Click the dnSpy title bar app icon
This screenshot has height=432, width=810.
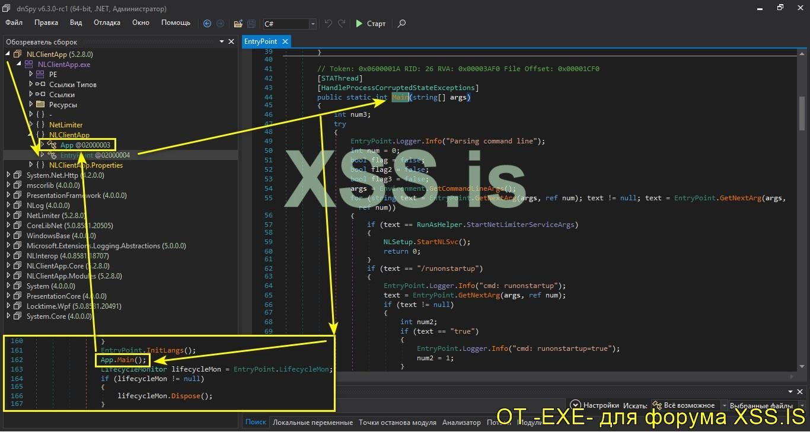coord(7,8)
